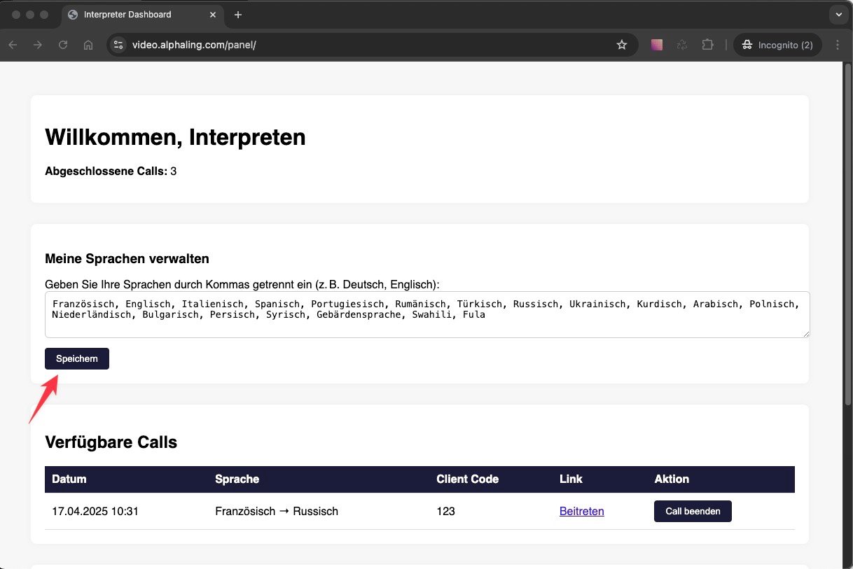
Task: Open the Incognito (2) profile button
Action: point(777,45)
